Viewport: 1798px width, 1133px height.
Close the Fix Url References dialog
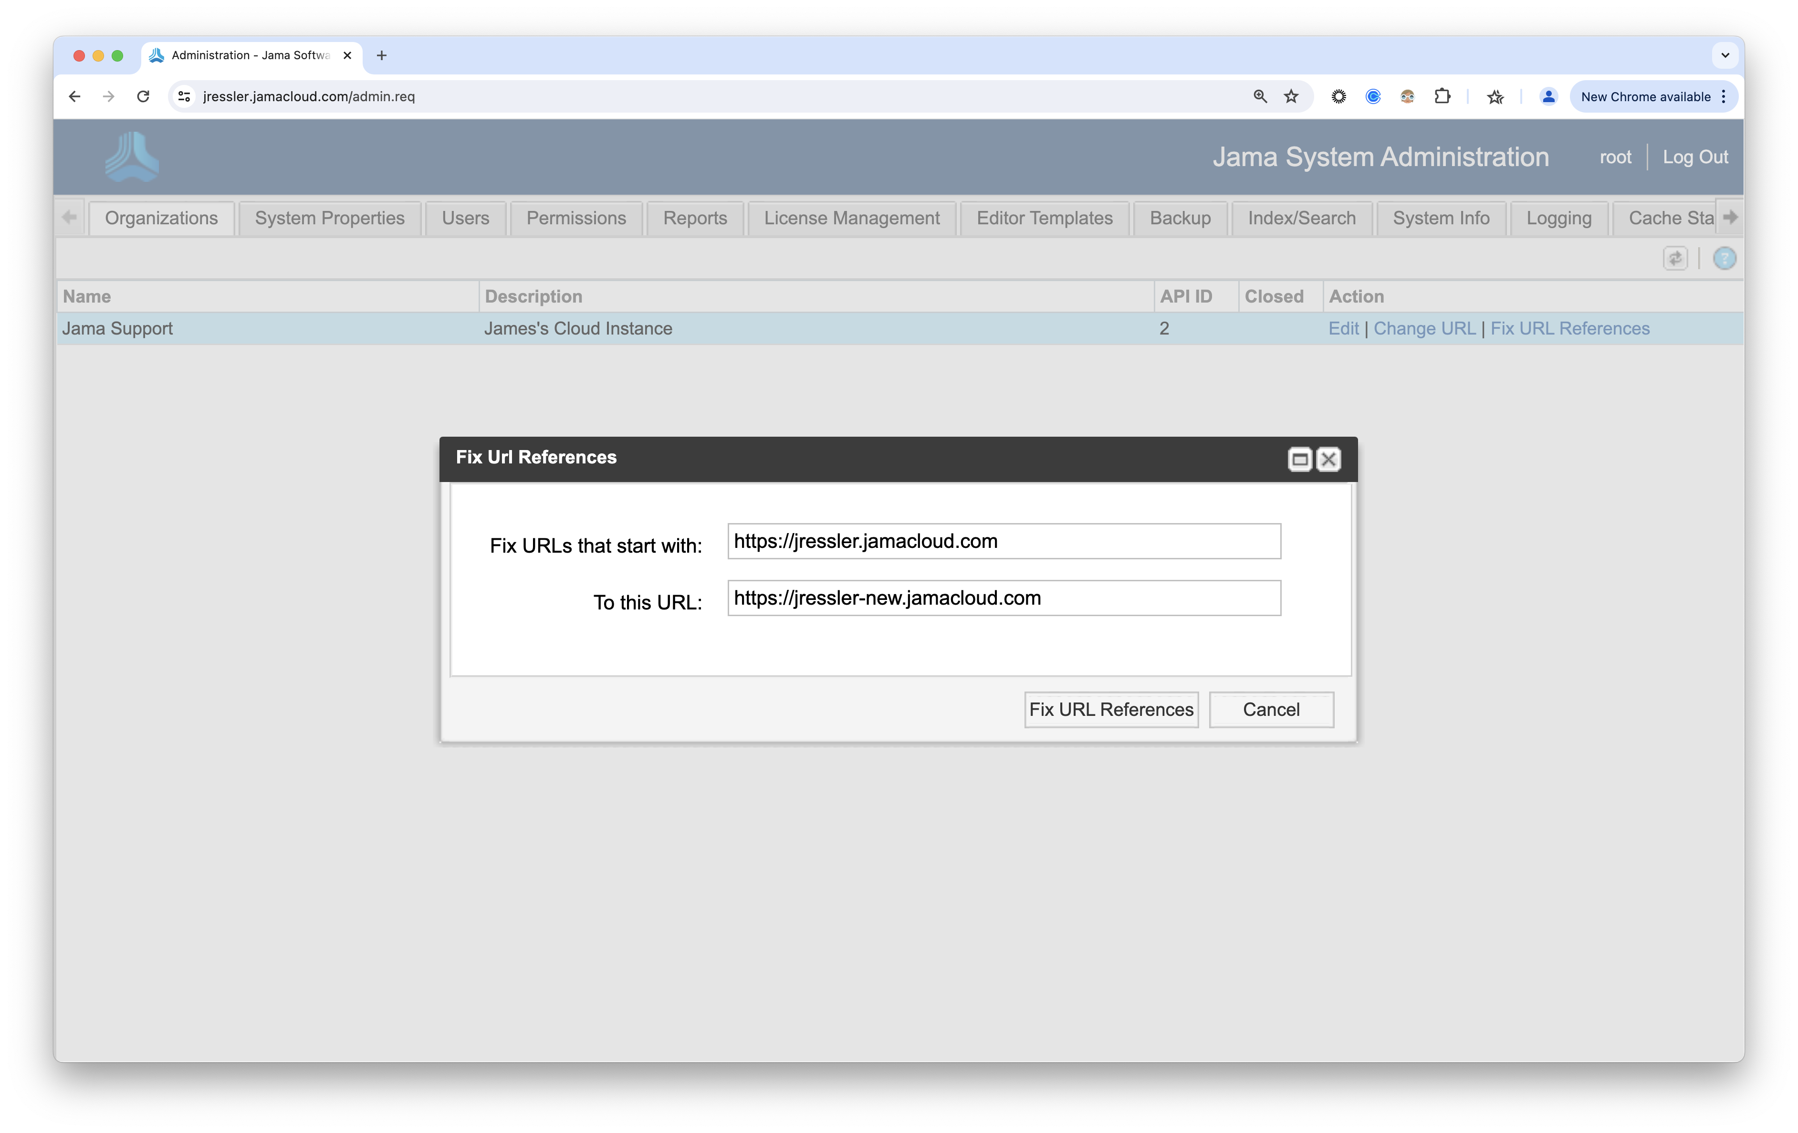pyautogui.click(x=1328, y=459)
